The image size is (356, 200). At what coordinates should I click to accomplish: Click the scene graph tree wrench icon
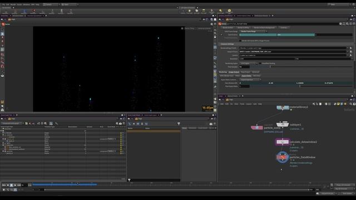click(56, 123)
